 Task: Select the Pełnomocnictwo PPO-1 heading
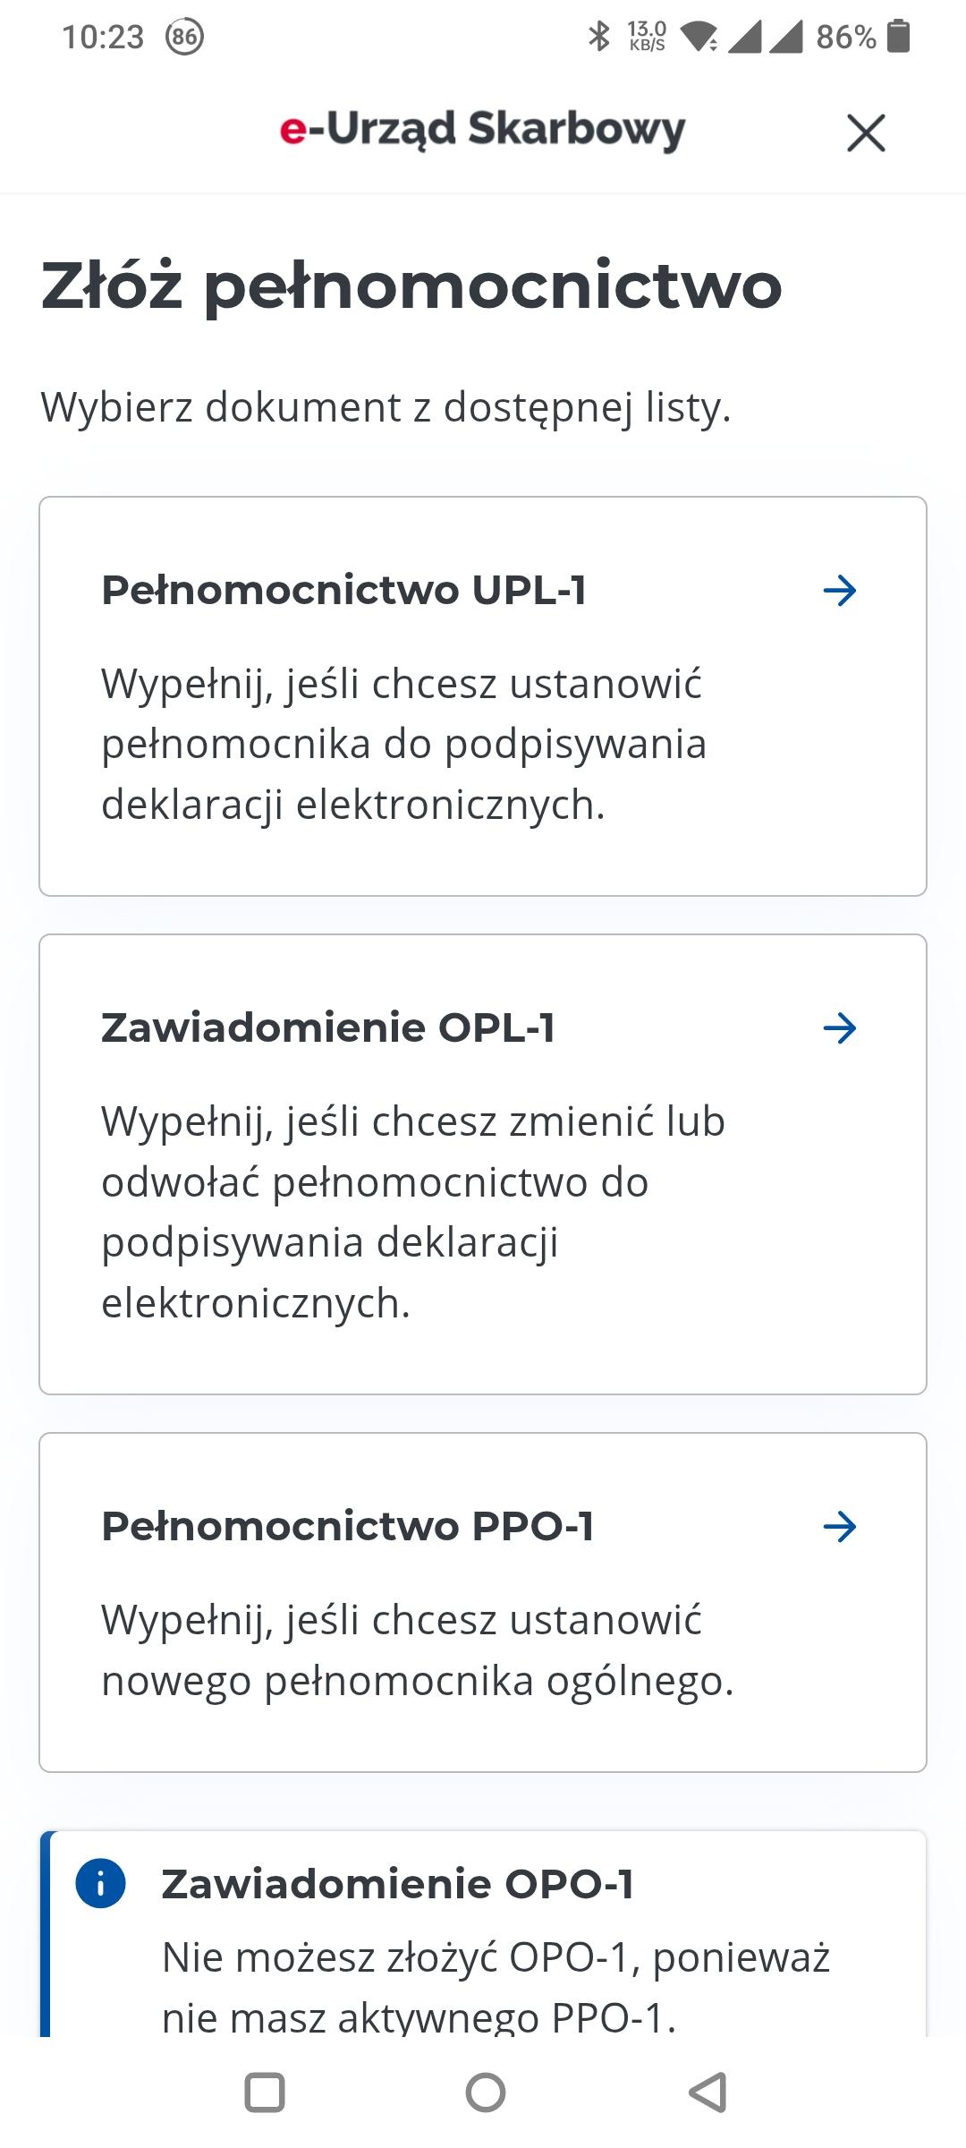point(348,1527)
